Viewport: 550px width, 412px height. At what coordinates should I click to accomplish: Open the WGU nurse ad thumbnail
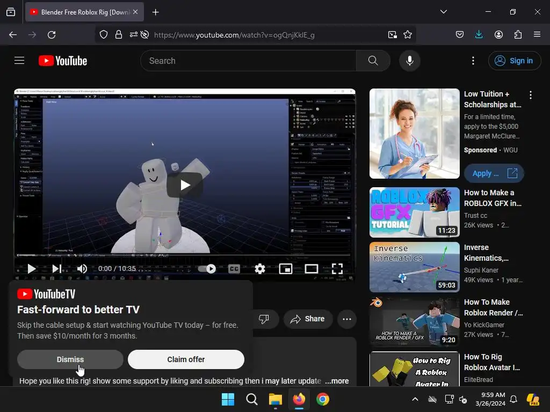coord(414,134)
